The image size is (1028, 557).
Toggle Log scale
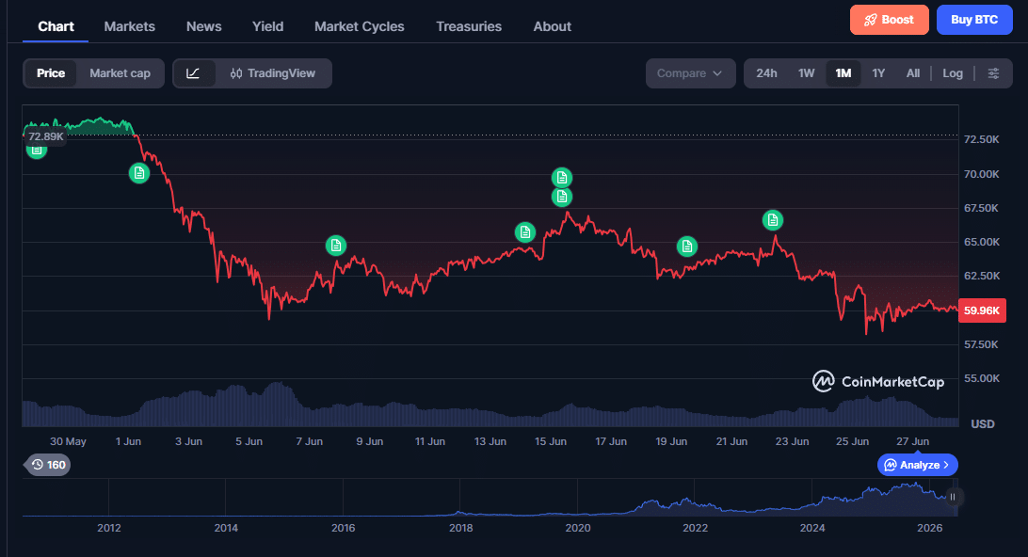coord(953,73)
